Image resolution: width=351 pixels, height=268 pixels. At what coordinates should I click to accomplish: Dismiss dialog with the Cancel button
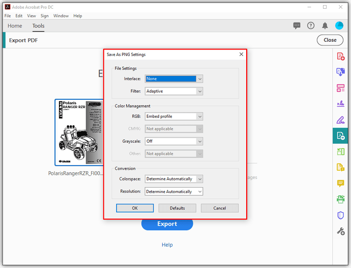[220, 208]
